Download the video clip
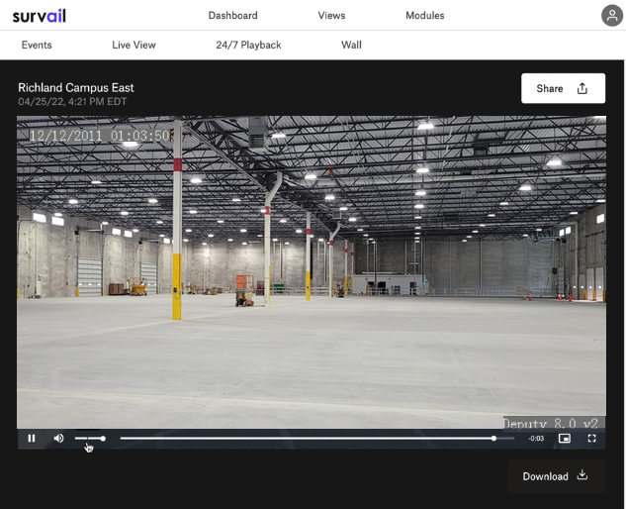The width and height of the screenshot is (626, 509). click(x=556, y=475)
